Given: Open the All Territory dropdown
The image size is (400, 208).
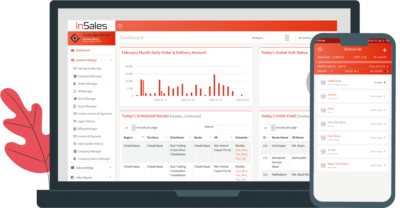Looking at the screenshot, I should 303,38.
